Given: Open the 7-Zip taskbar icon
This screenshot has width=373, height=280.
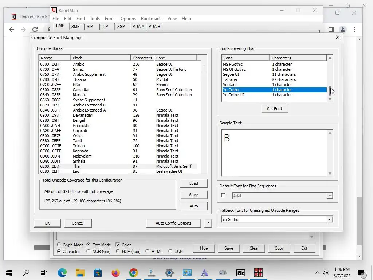Looking at the screenshot, I should [240, 273].
